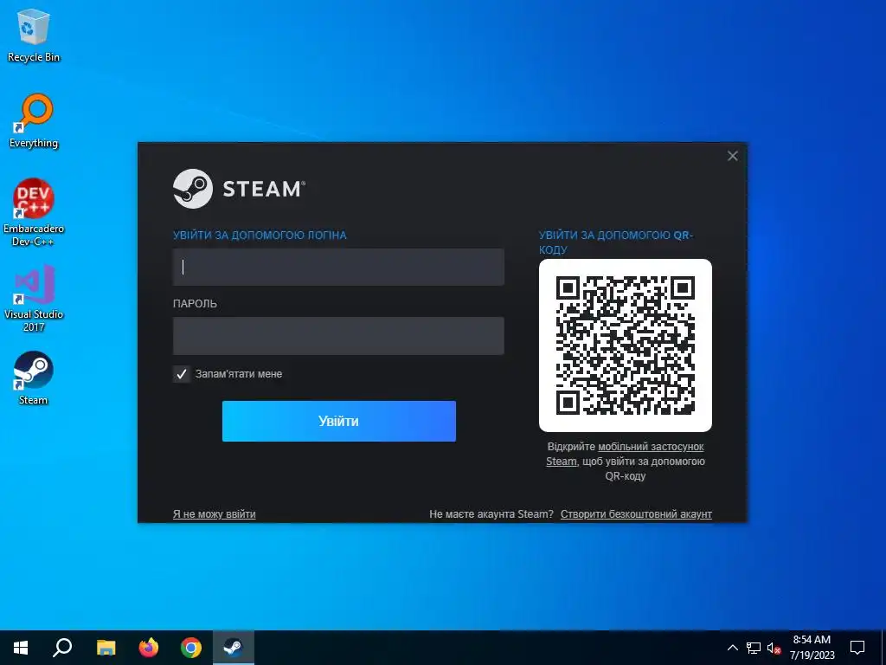Focus the Steam account name input field

pos(338,267)
